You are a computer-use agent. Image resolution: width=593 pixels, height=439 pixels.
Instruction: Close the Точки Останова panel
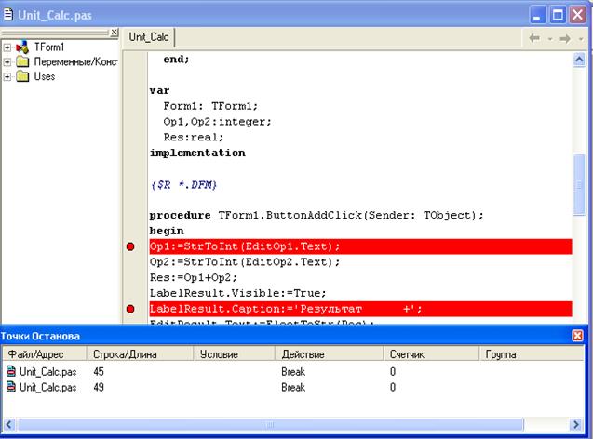pyautogui.click(x=577, y=336)
